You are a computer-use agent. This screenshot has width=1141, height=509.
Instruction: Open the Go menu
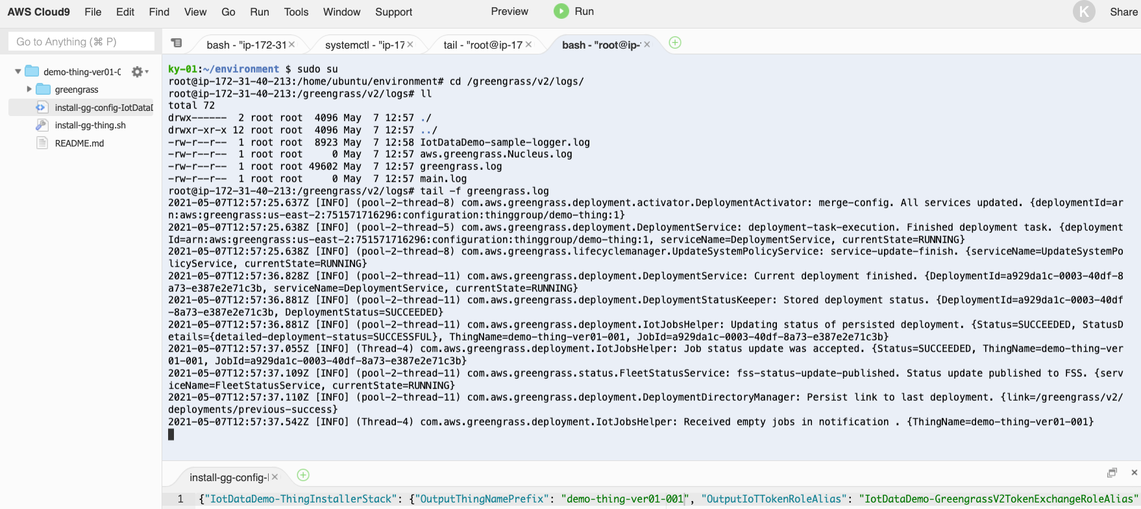(228, 12)
